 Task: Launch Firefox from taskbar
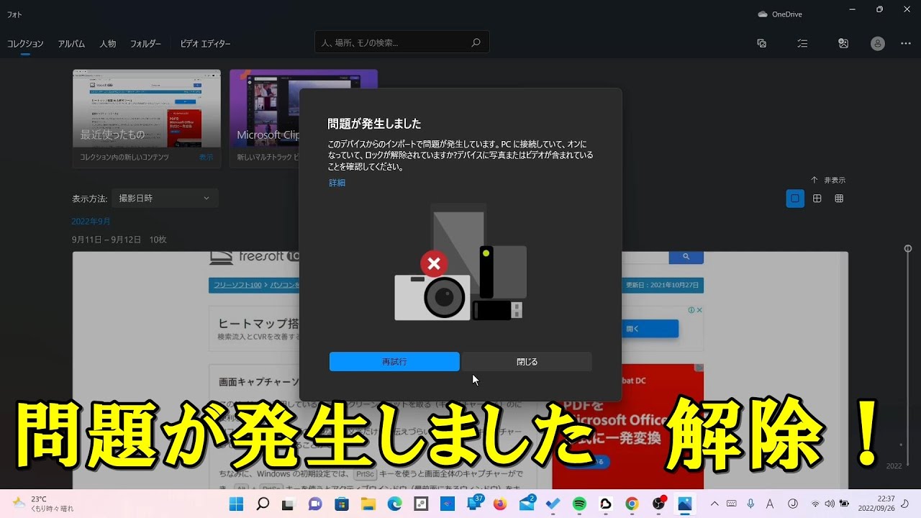500,504
